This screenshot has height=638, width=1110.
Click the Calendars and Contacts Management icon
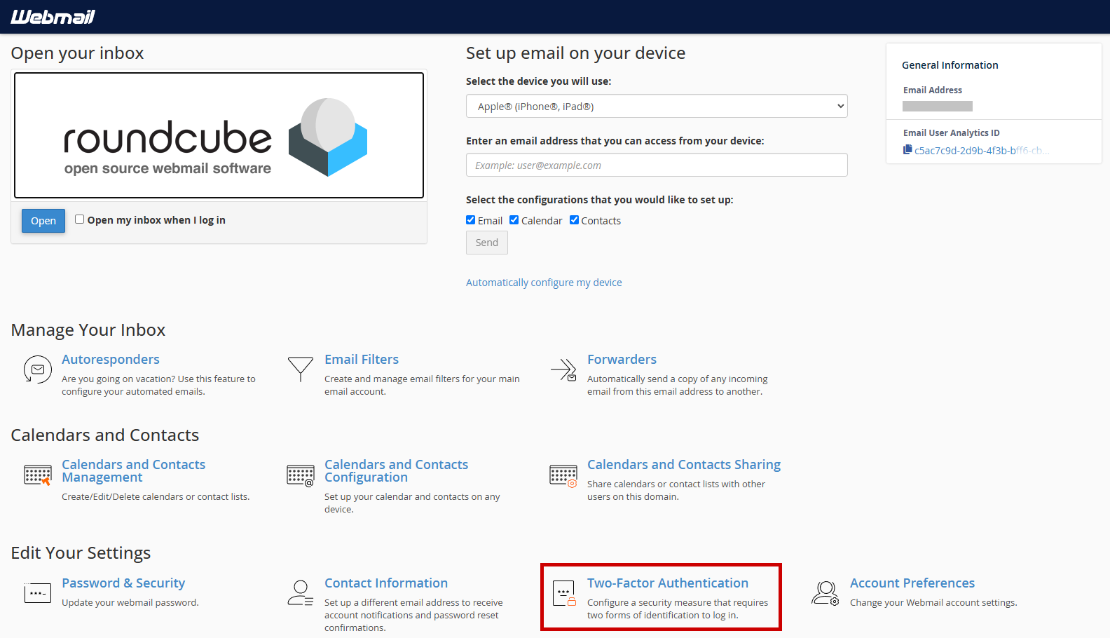pos(37,475)
